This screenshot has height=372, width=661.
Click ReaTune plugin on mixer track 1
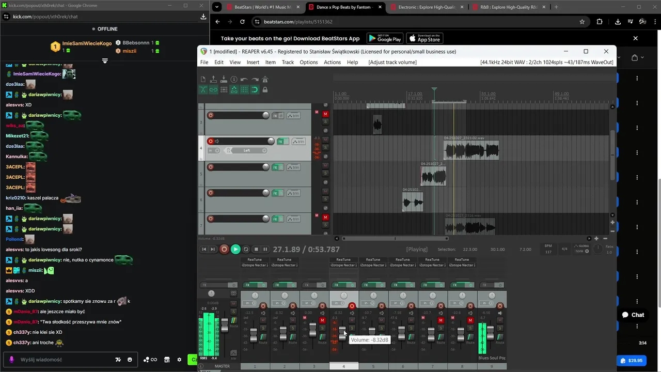tap(255, 260)
